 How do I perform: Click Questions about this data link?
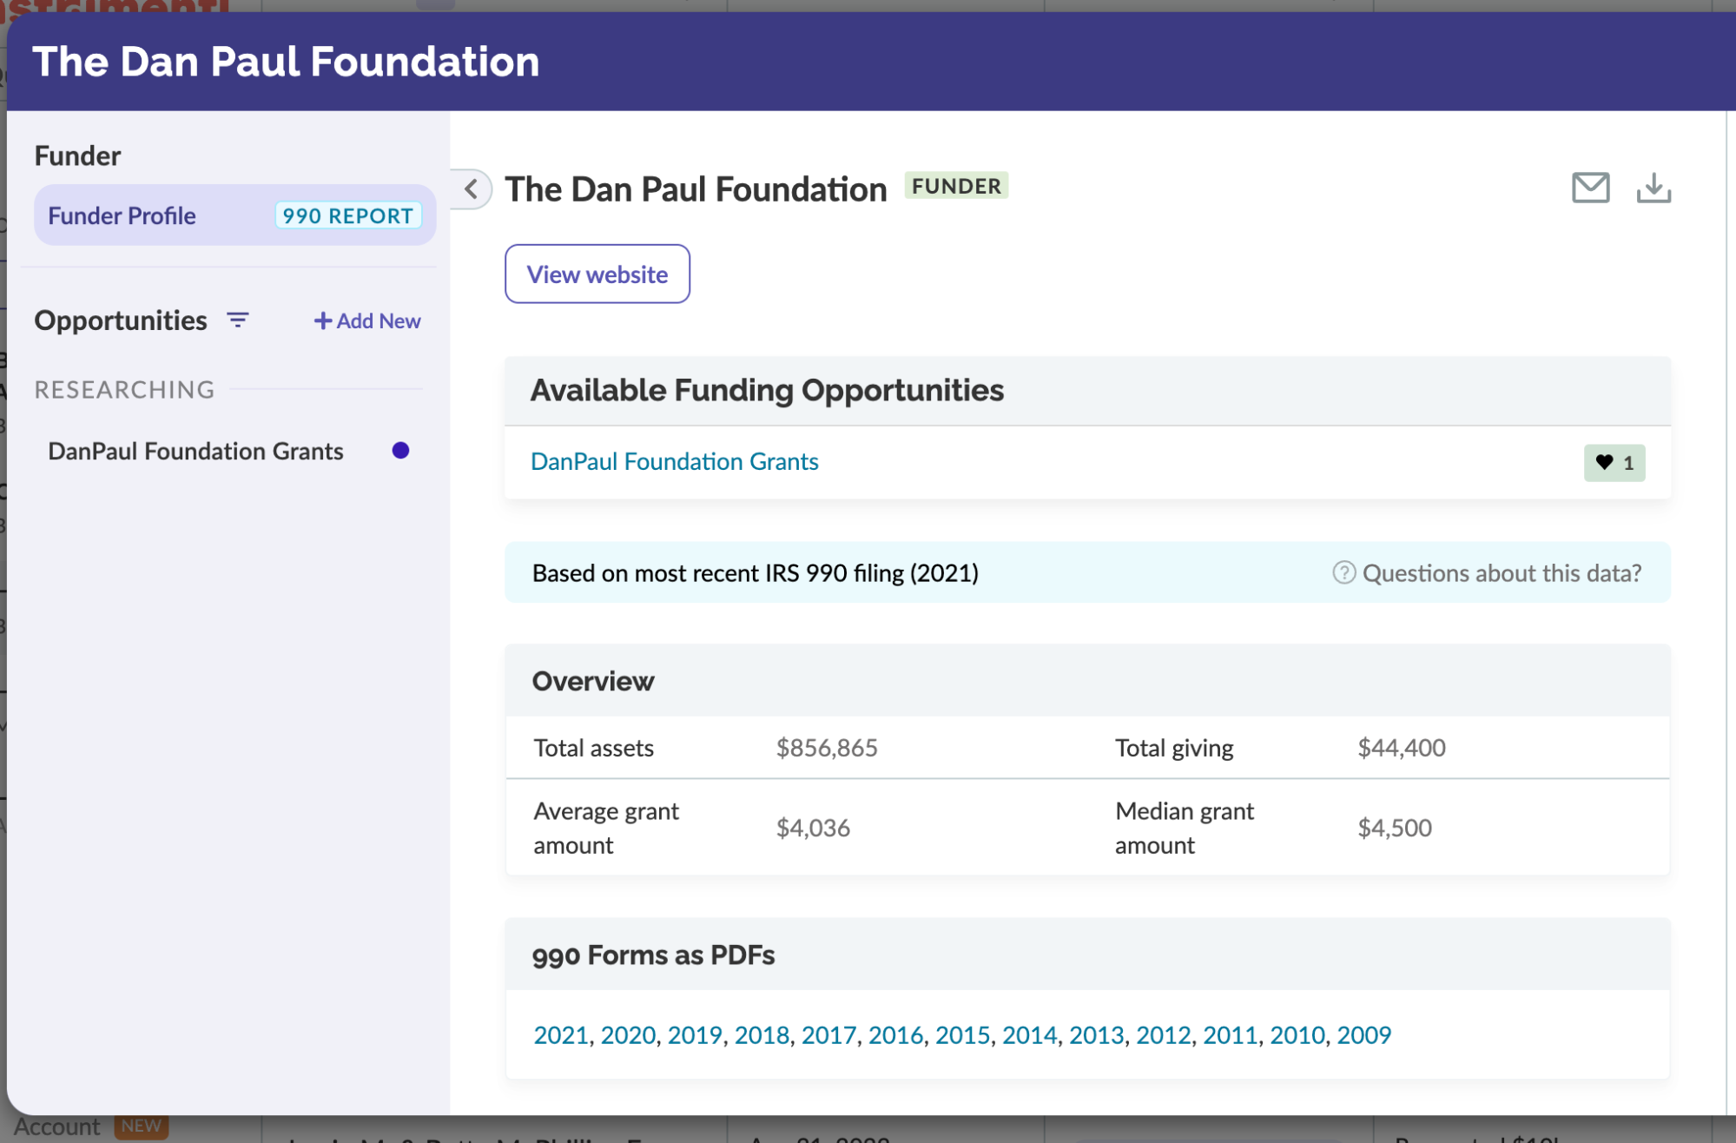click(1502, 573)
